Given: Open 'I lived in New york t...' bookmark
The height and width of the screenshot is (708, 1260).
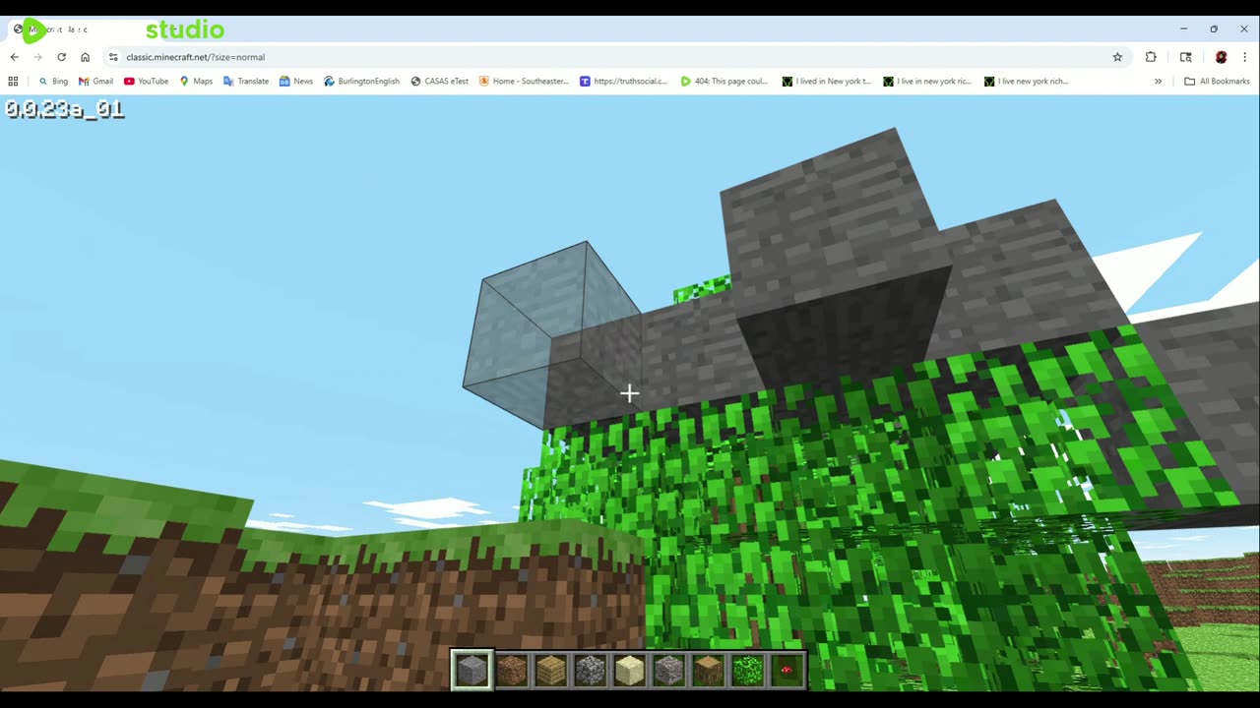Looking at the screenshot, I should click(826, 82).
